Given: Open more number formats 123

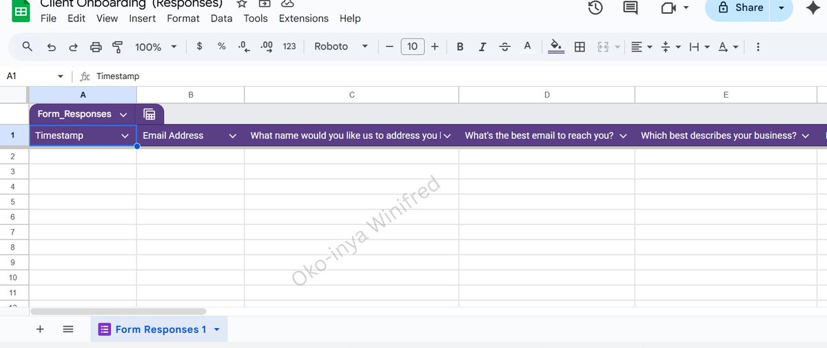Looking at the screenshot, I should click(x=289, y=46).
